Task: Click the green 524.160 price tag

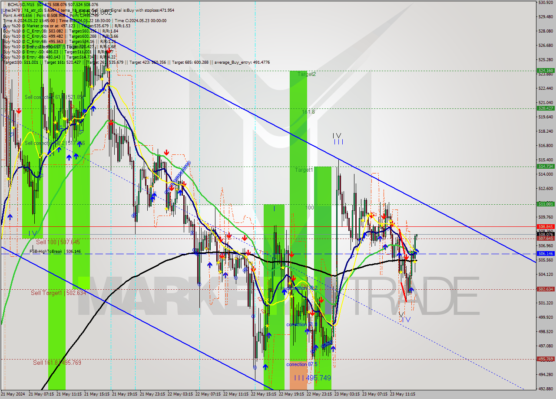Action: coord(546,70)
